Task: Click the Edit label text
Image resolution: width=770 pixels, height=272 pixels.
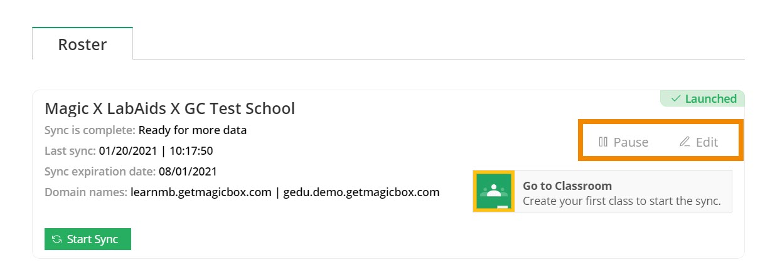Action: (x=707, y=142)
